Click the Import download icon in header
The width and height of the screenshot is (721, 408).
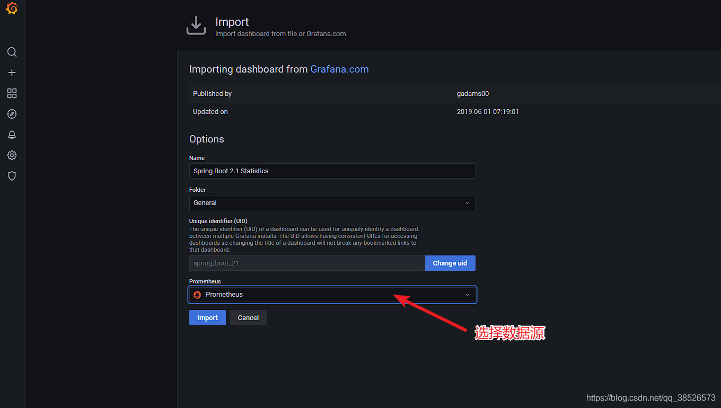tap(196, 25)
